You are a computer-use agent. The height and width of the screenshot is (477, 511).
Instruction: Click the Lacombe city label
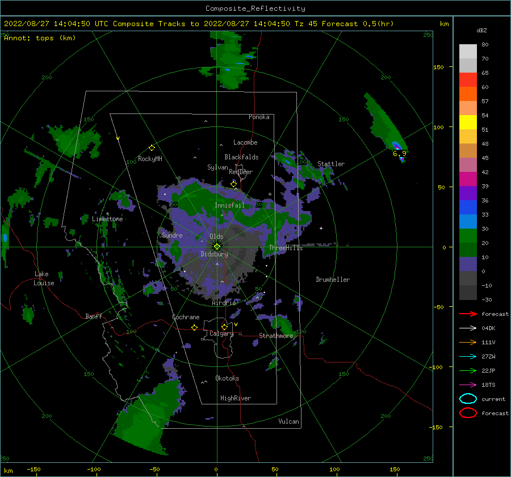coord(245,142)
